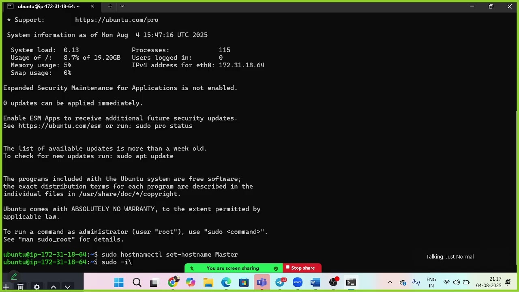
Task: Click 'ABSOLUTELY NO WARRANTY' text
Action: [113, 209]
